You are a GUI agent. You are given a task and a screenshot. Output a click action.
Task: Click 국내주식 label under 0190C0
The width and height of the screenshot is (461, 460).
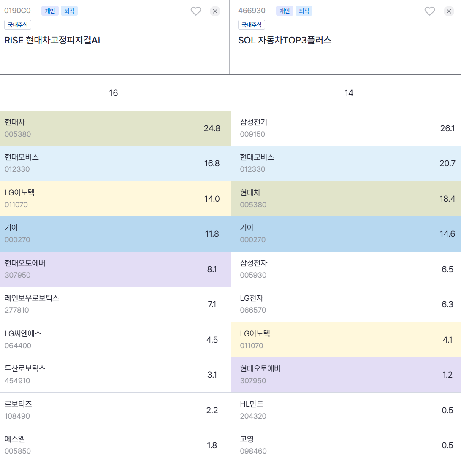coord(18,25)
